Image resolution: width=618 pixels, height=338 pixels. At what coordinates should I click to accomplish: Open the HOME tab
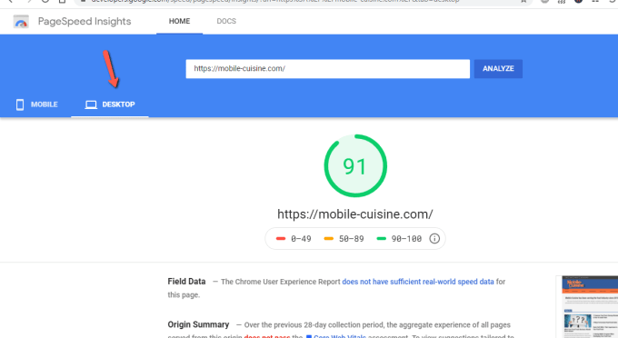pos(179,21)
